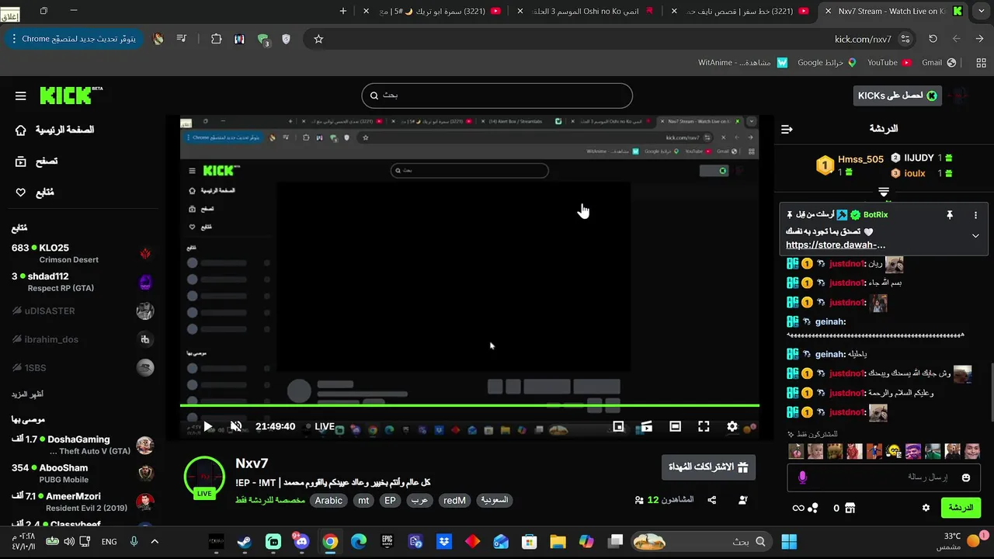Gift subscriptions (الاشتراكات المُهداة) button
This screenshot has height=559, width=994.
point(707,467)
